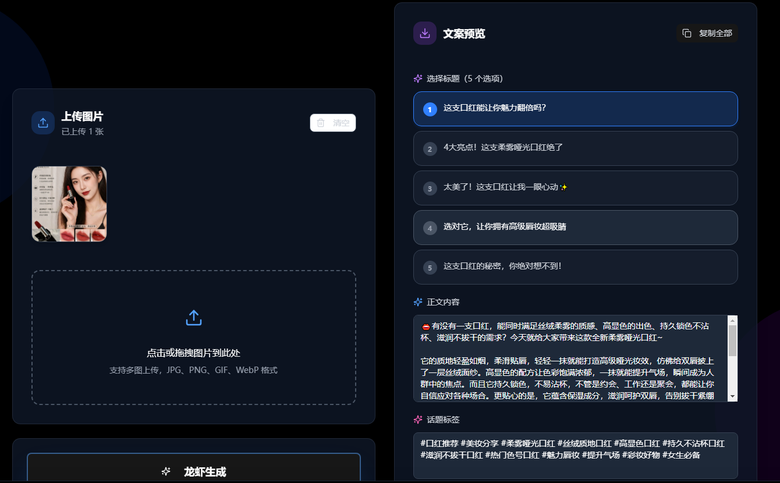Viewport: 780px width, 483px height.
Task: Click the purple download icon next to 文案预览
Action: (424, 33)
